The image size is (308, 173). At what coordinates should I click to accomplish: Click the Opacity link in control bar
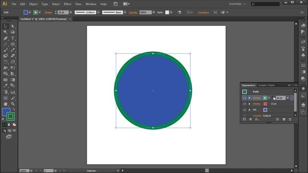pyautogui.click(x=133, y=12)
